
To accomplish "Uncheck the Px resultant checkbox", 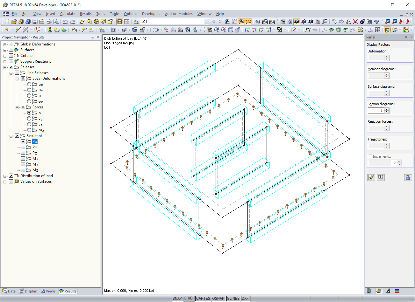I will tap(23, 141).
